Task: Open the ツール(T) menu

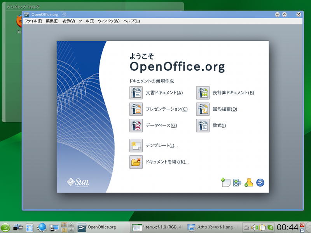Action: click(86, 21)
